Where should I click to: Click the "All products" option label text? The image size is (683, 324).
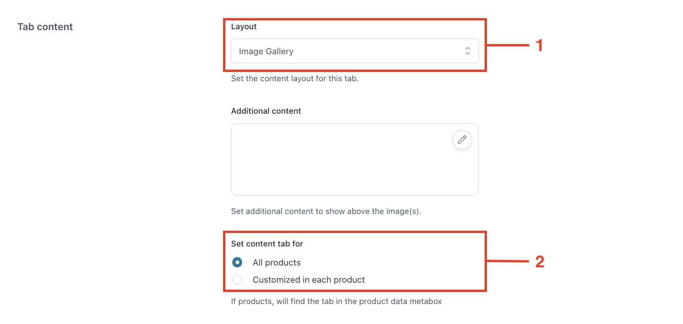[276, 263]
